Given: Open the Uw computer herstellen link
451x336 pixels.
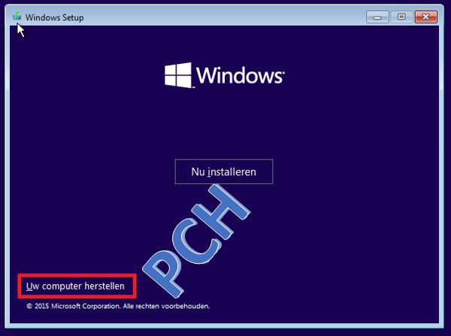Looking at the screenshot, I should (75, 286).
